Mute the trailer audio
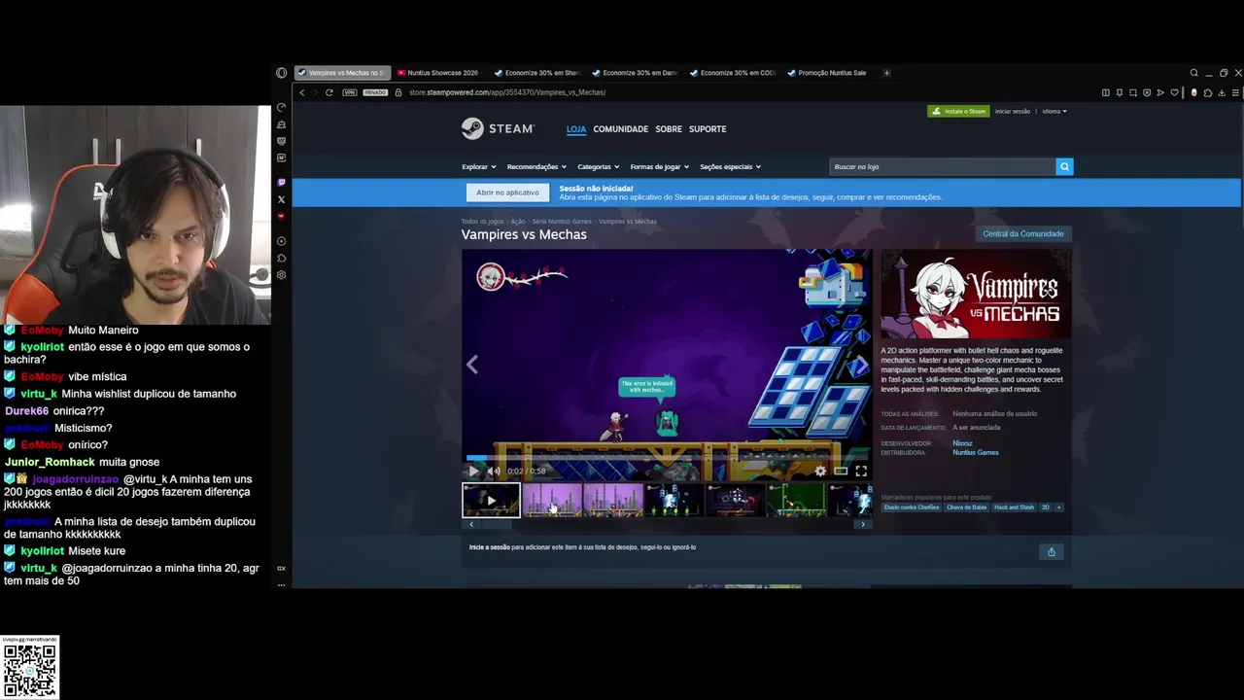This screenshot has height=700, width=1244. pyautogui.click(x=494, y=471)
